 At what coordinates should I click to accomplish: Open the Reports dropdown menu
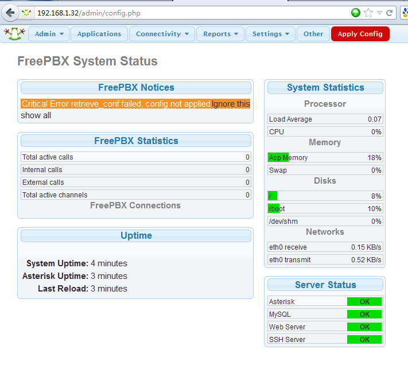(x=220, y=34)
